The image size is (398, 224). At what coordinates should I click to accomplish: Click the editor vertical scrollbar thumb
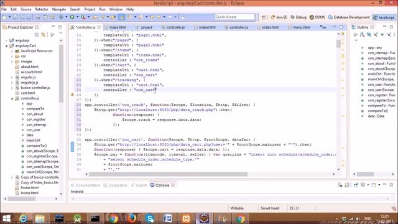click(x=338, y=44)
